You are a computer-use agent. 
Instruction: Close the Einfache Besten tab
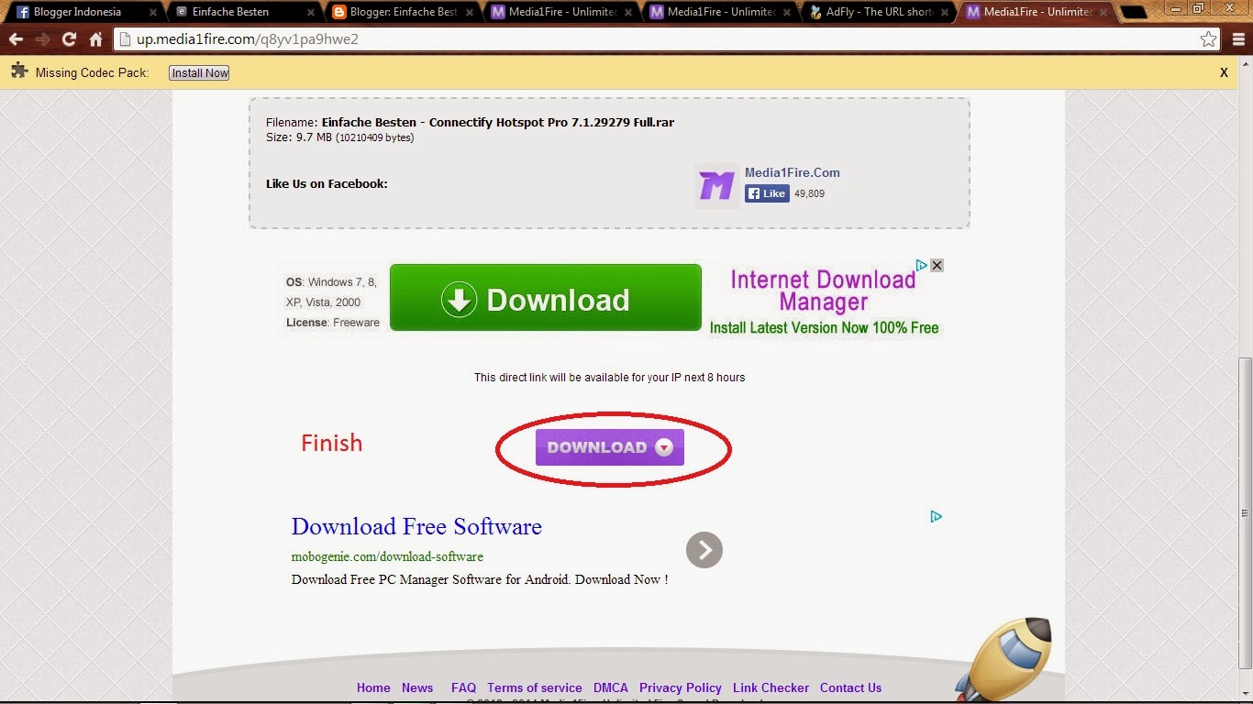312,13
